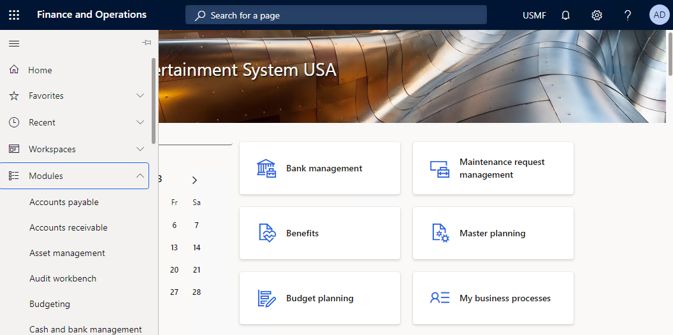Viewport: 673px width, 335px height.
Task: Open Cash and bank management module
Action: tap(85, 329)
